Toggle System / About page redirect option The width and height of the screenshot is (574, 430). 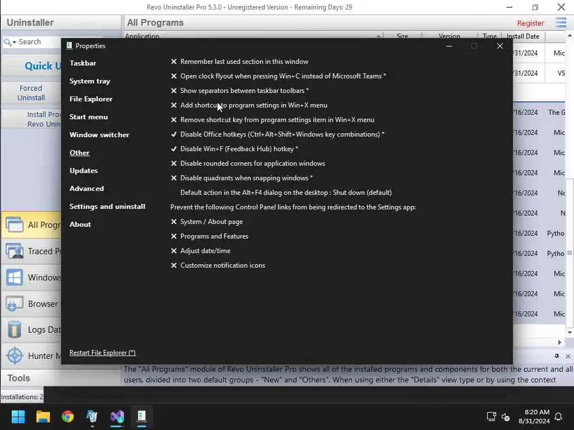click(206, 222)
